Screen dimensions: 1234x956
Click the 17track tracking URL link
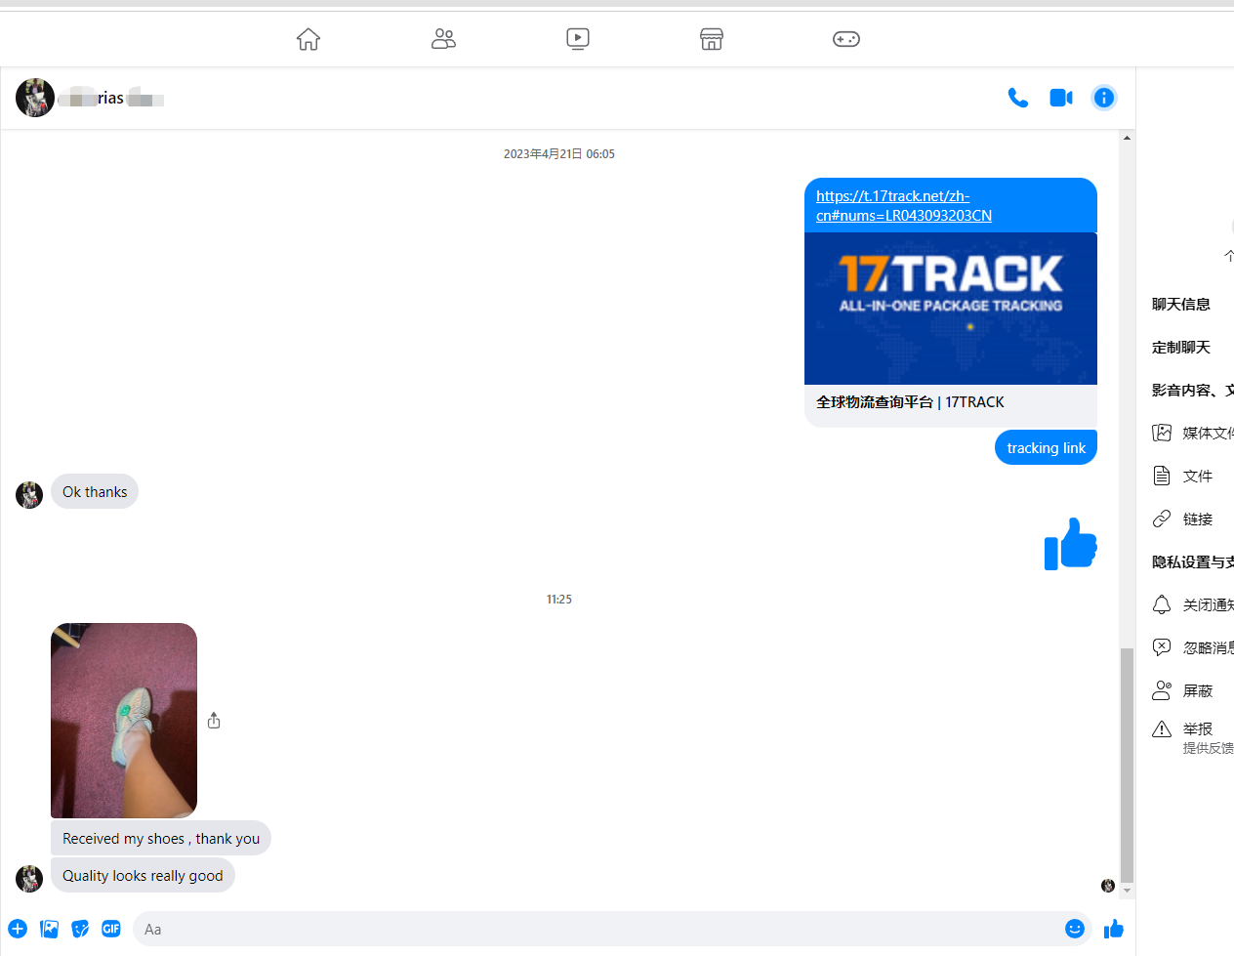pyautogui.click(x=903, y=206)
